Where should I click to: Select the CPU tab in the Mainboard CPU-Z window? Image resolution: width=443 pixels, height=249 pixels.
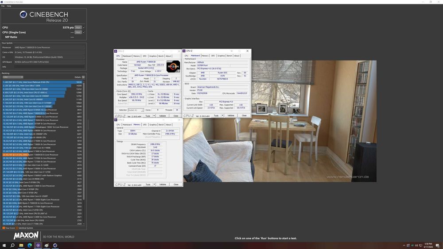click(x=187, y=56)
